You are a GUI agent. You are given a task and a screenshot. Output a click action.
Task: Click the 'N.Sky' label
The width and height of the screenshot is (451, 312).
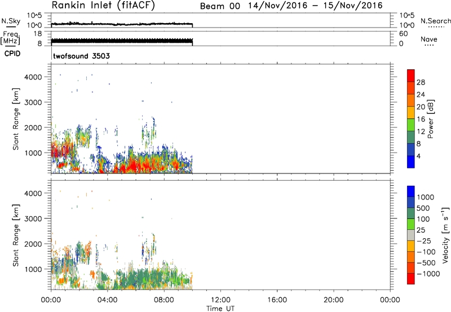(11, 21)
